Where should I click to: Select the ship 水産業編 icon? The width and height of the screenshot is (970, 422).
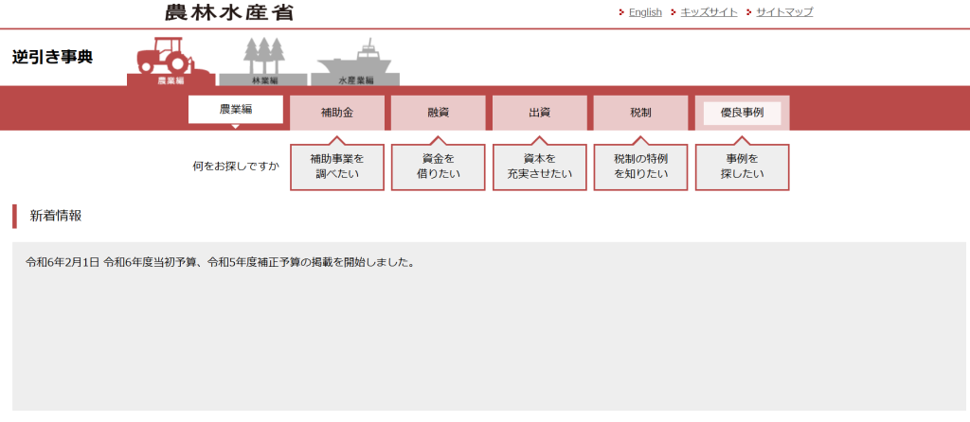(355, 63)
